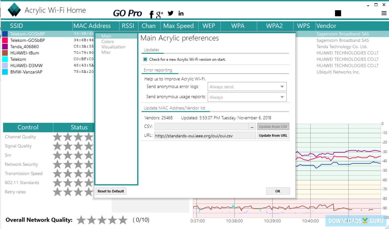Close the Acrylic Wi-Fi Home window
Image resolution: width=389 pixels, height=229 pixels.
coord(384,5)
